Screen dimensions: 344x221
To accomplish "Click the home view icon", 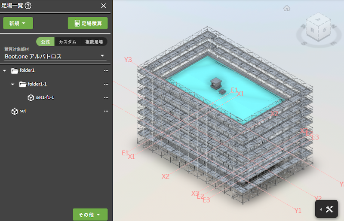I will point(287,8).
